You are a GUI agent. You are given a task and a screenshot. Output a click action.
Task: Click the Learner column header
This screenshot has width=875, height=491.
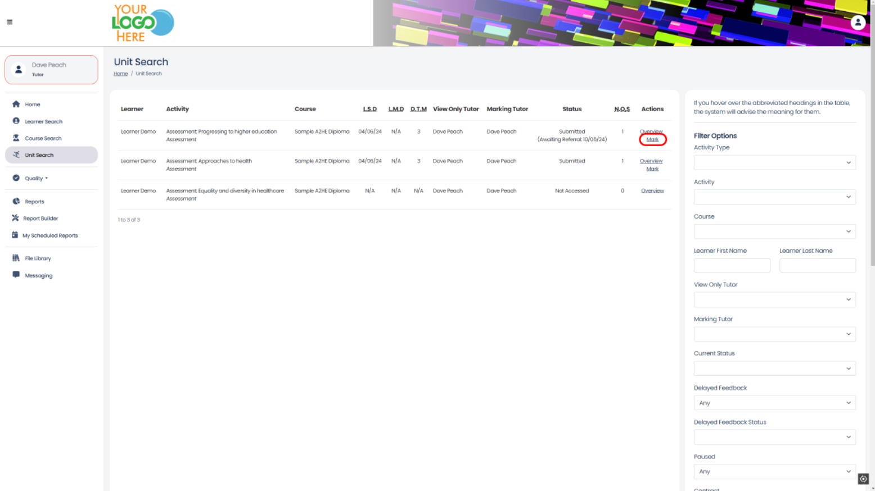pyautogui.click(x=132, y=109)
